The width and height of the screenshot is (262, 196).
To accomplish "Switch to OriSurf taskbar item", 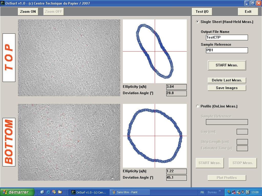I will pos(89,192).
